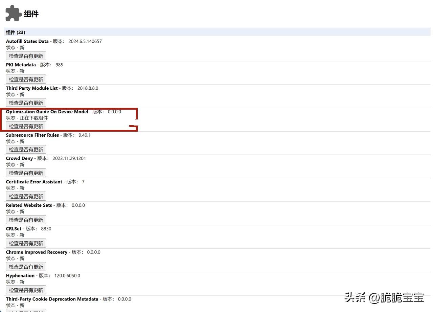Select the version text 9.49.1
Viewport: 433px width, 312px height.
[x=85, y=135]
